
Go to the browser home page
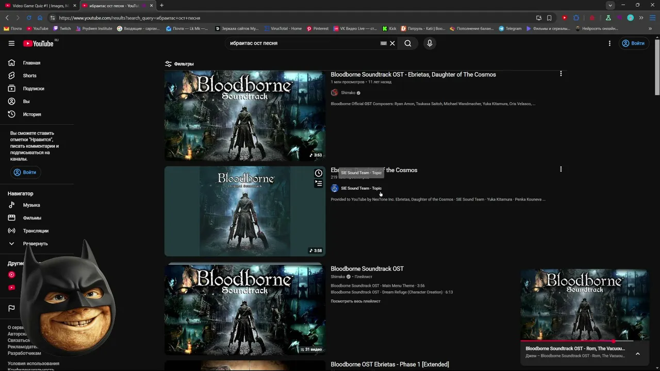(x=40, y=18)
